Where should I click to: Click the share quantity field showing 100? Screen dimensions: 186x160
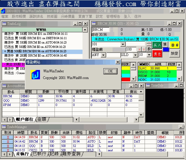[131, 49]
